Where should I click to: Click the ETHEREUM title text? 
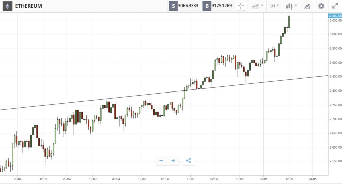click(x=29, y=6)
